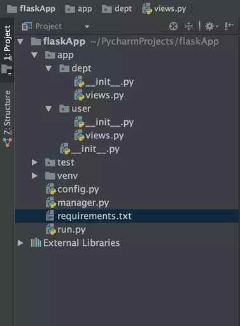This screenshot has width=240, height=326.
Task: Select requirements.txt file
Action: click(127, 216)
